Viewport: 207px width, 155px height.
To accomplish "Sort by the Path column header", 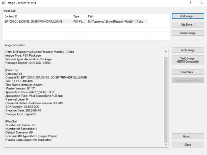I will [x=117, y=16].
